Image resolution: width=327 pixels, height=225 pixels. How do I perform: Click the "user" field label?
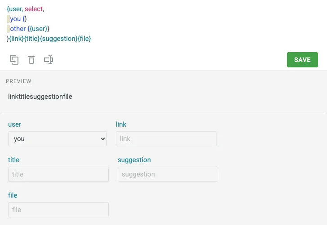tap(14, 124)
